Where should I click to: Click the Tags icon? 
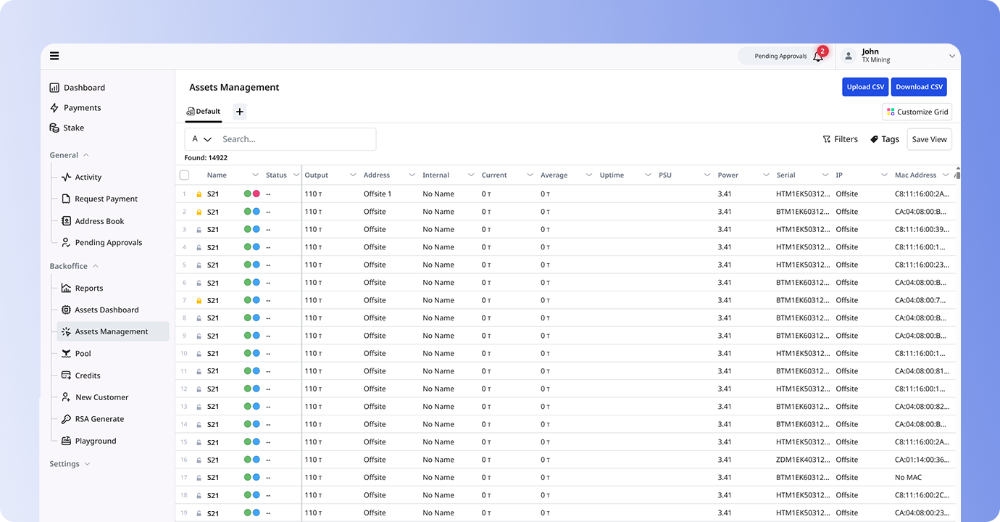click(x=874, y=139)
